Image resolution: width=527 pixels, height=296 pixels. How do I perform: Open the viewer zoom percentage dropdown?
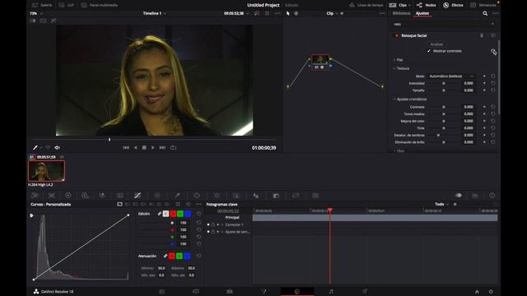click(36, 13)
